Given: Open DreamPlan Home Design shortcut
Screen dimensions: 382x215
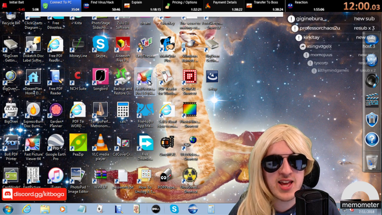Looking at the screenshot, I should (x=33, y=82).
